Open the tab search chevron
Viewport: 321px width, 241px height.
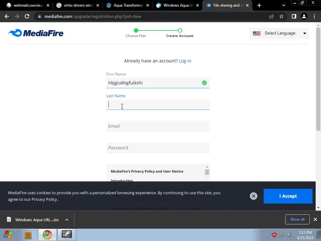pos(283,5)
